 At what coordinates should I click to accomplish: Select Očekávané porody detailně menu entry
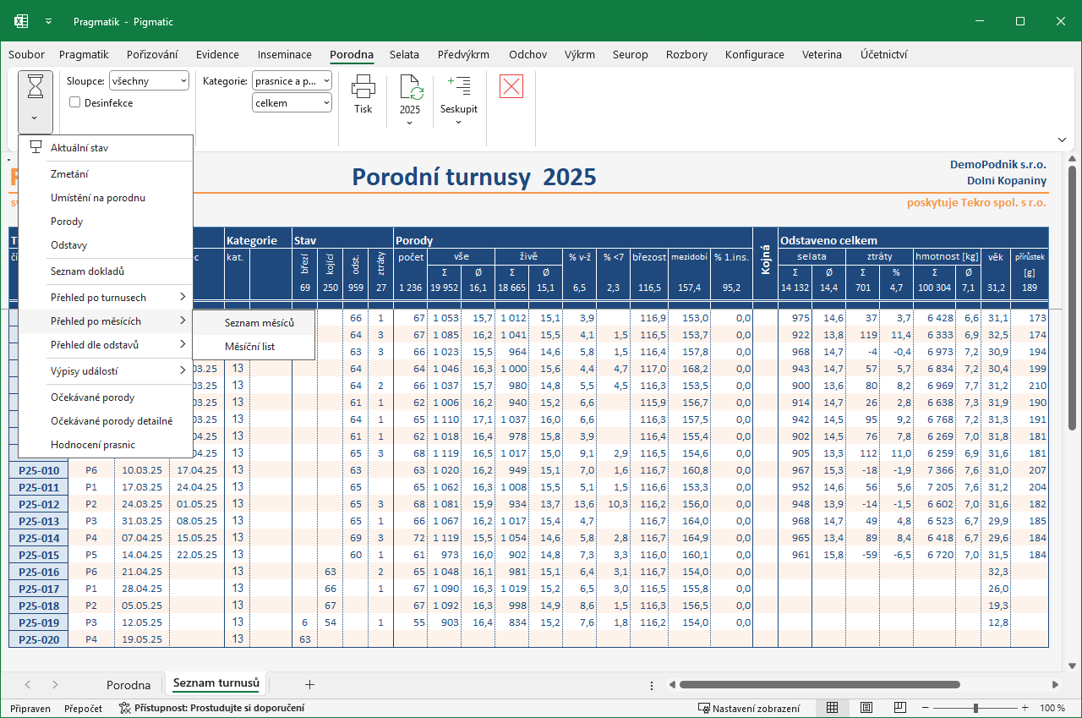(106, 421)
